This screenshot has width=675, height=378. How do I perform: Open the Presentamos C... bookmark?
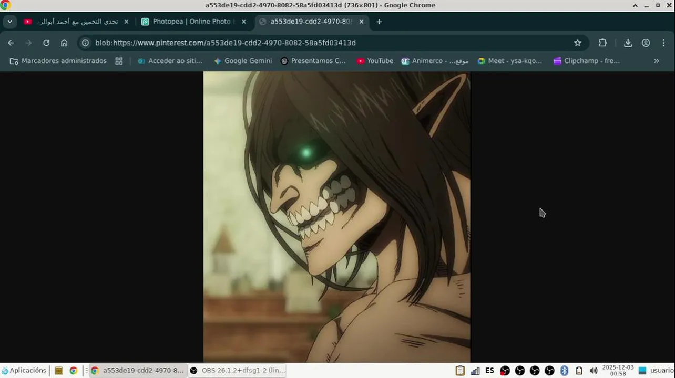[x=313, y=61]
